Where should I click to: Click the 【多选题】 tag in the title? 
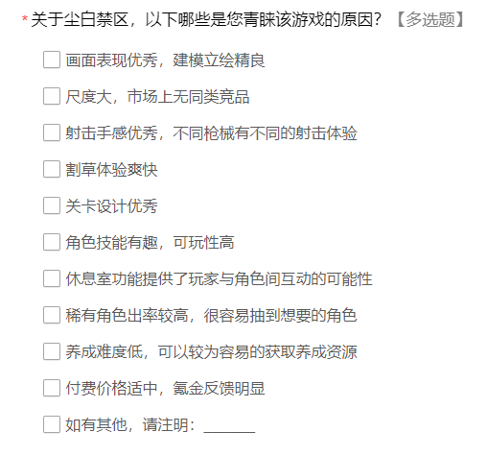click(x=430, y=20)
